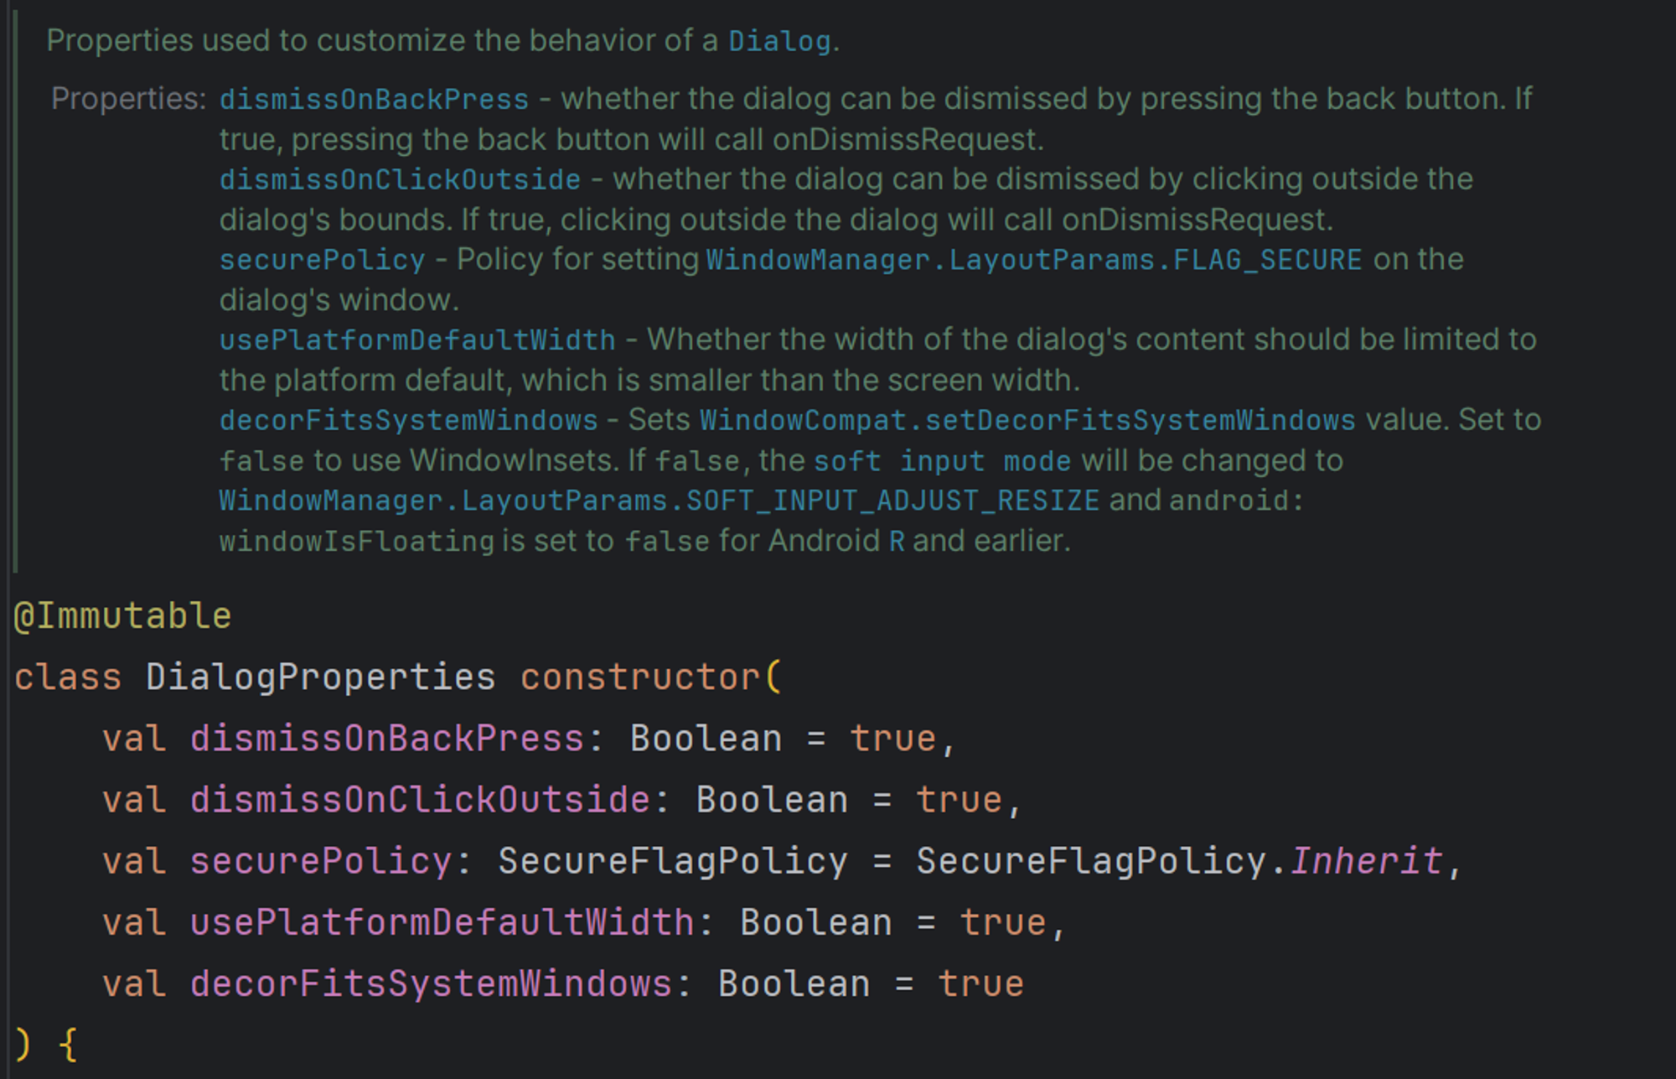Screen dimensions: 1676x1079
Task: Click dismissOnClickOutside link in the doc comment
Action: point(400,179)
